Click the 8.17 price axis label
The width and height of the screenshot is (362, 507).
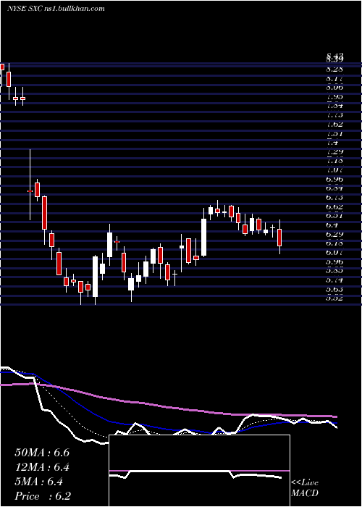(x=334, y=78)
